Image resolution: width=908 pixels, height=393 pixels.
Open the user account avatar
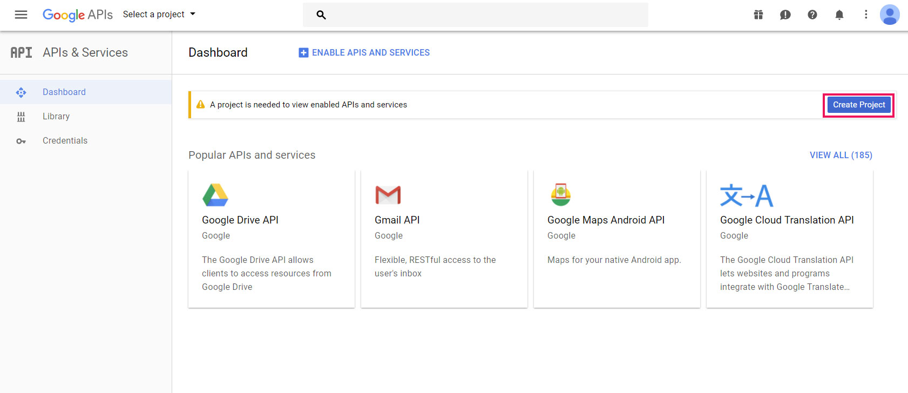point(890,15)
